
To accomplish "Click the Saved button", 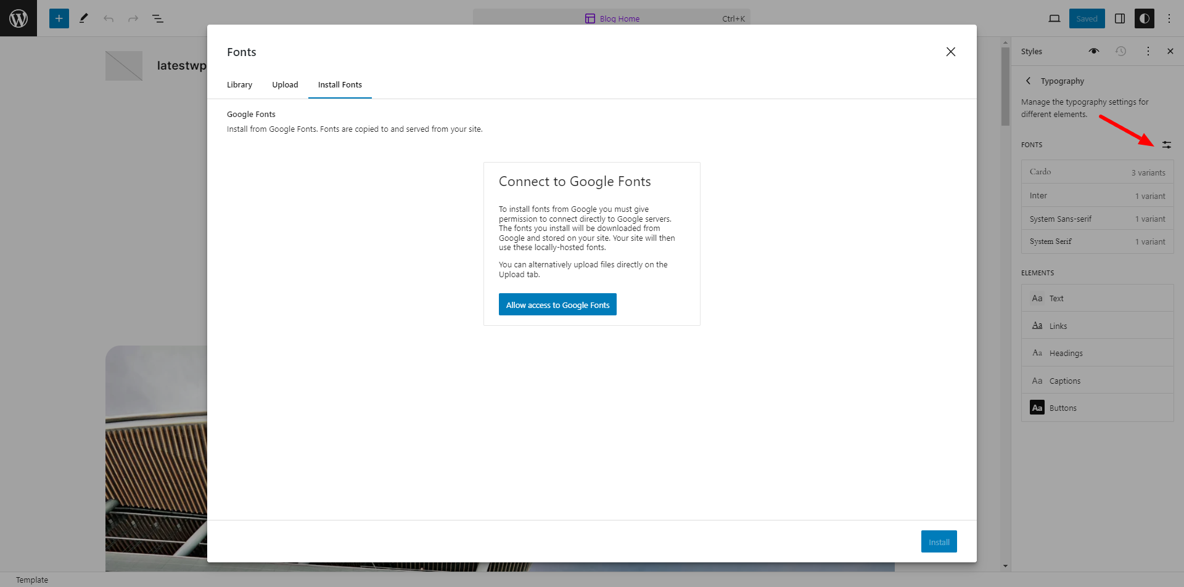I will (x=1087, y=18).
